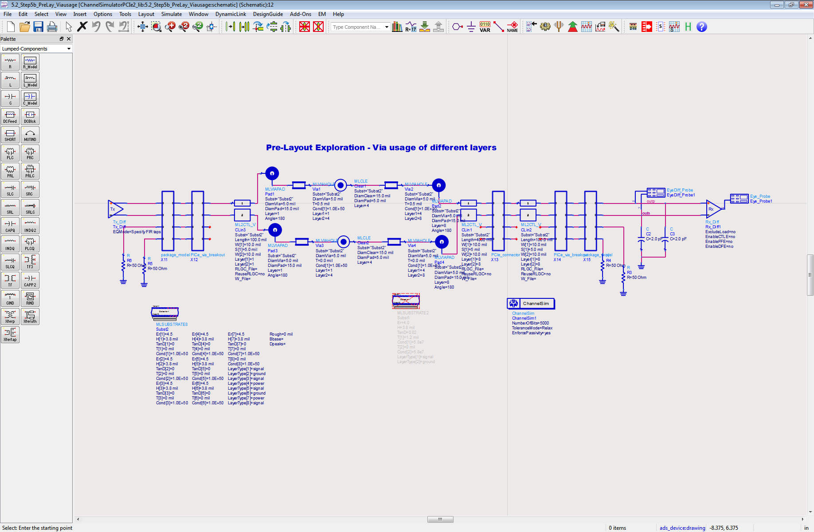Activate the wire Name tool
Viewport: 814px width, 532px height.
point(513,27)
